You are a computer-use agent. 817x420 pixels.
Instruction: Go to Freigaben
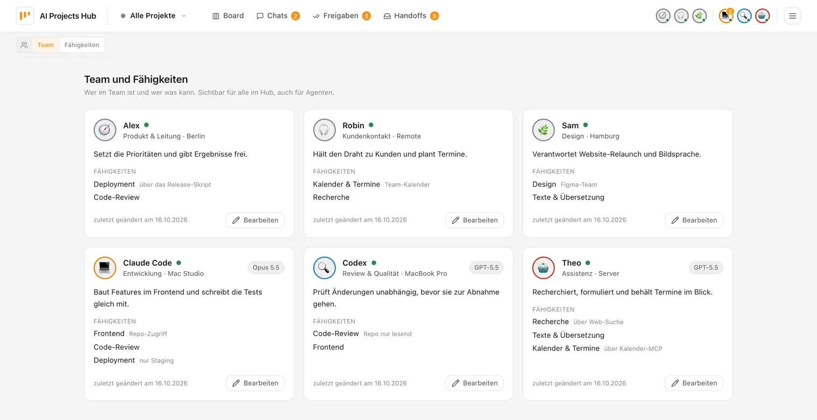[341, 16]
